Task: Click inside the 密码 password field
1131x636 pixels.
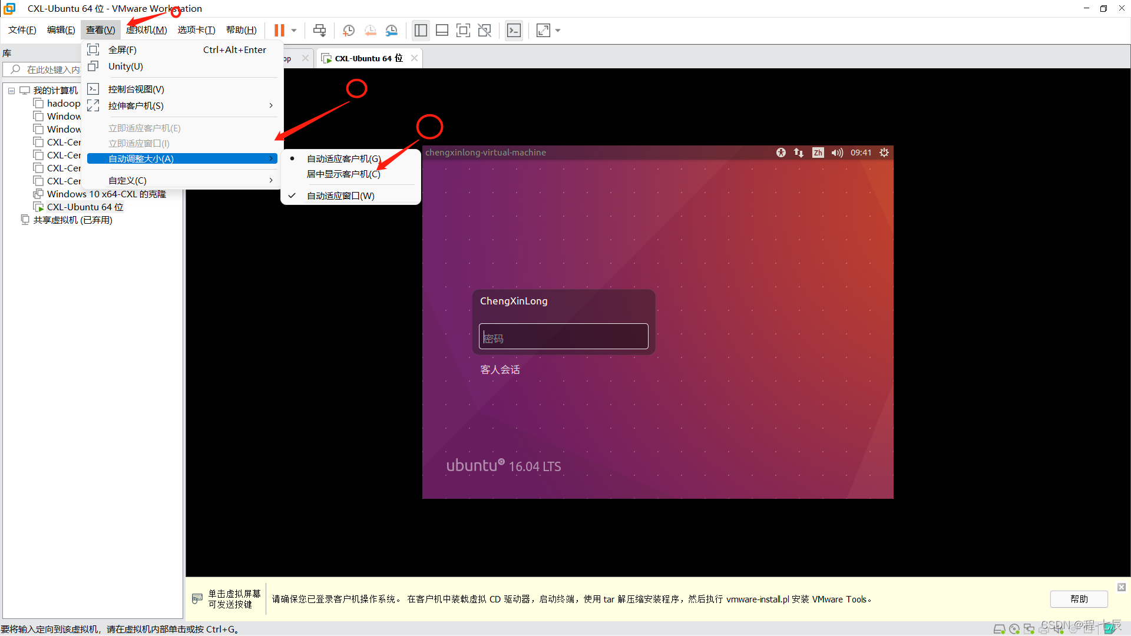Action: click(x=563, y=337)
